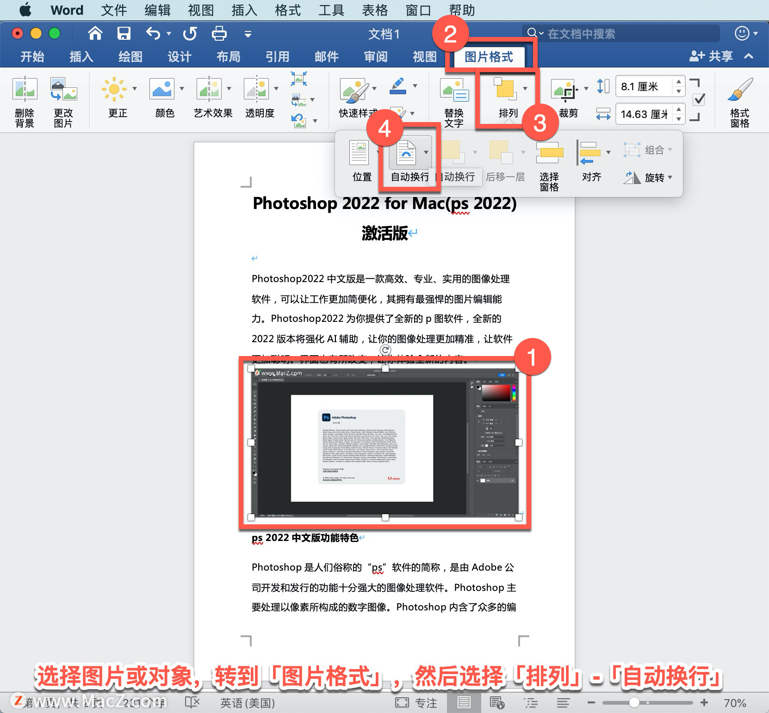
Task: Click Redo circular arrow icon
Action: [x=190, y=33]
